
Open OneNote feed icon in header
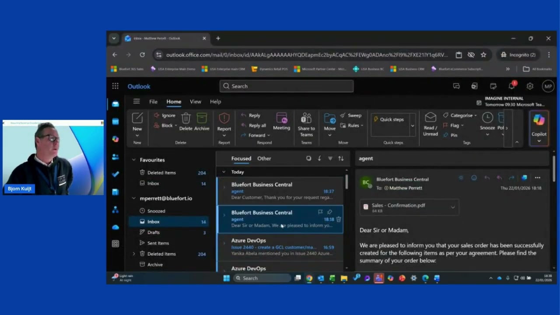tap(475, 86)
